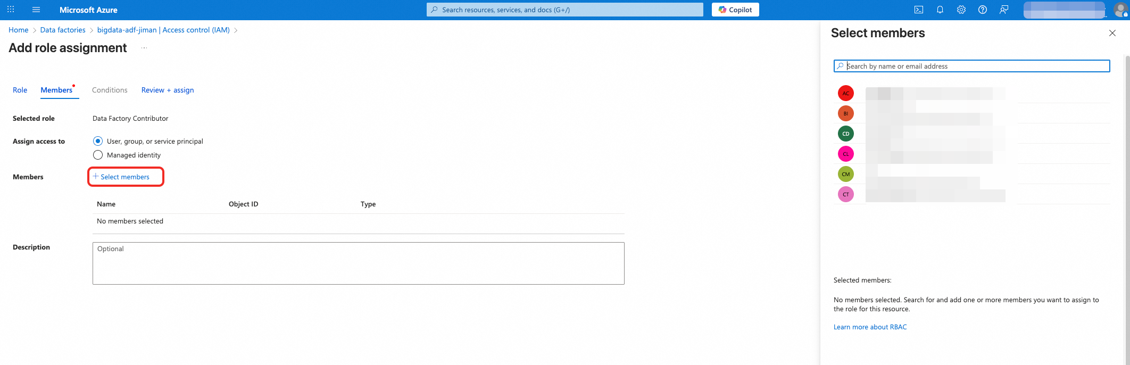Close the Select members panel

pos(1112,33)
